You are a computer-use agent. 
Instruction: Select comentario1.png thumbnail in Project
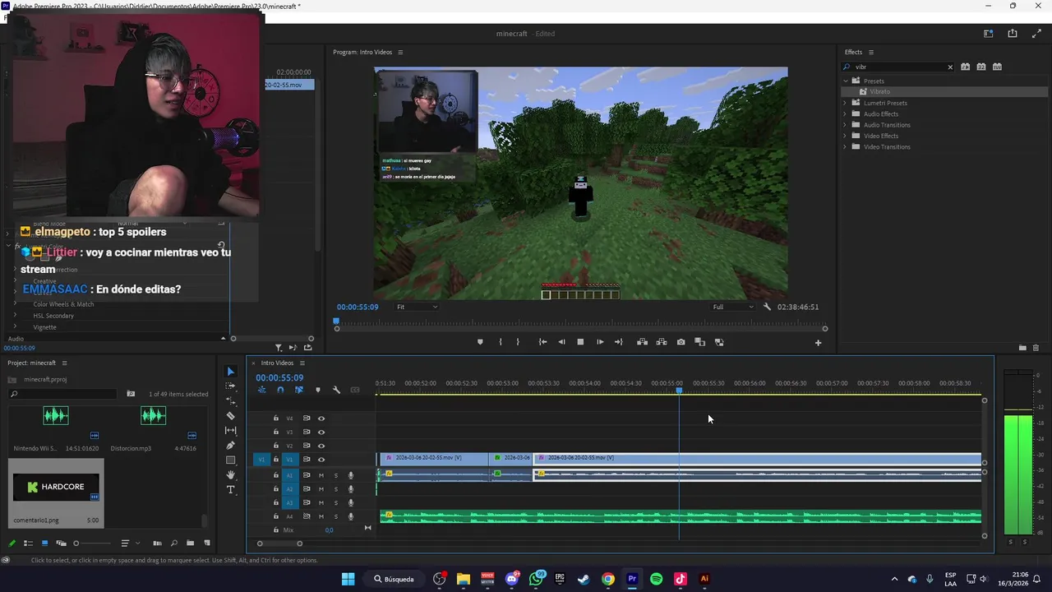[56, 487]
